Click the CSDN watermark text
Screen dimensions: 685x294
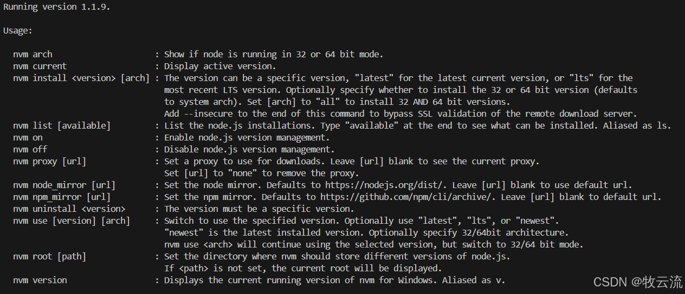click(638, 282)
